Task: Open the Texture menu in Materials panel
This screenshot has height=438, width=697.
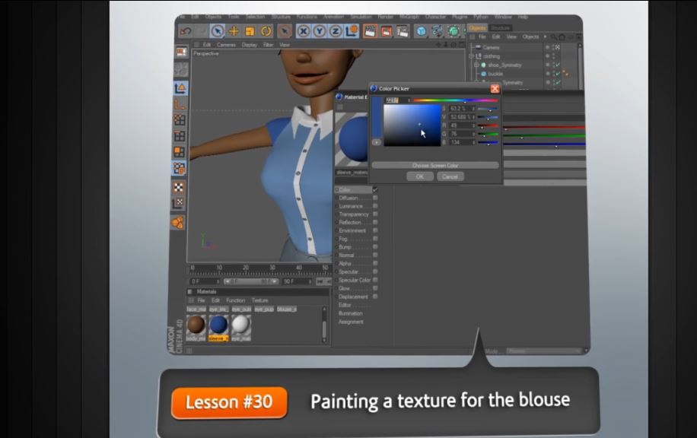Action: pyautogui.click(x=259, y=300)
